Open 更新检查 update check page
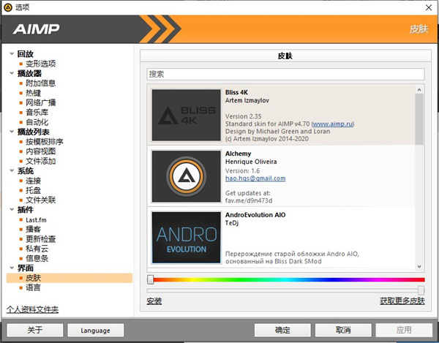Image resolution: width=439 pixels, height=343 pixels. click(40, 239)
